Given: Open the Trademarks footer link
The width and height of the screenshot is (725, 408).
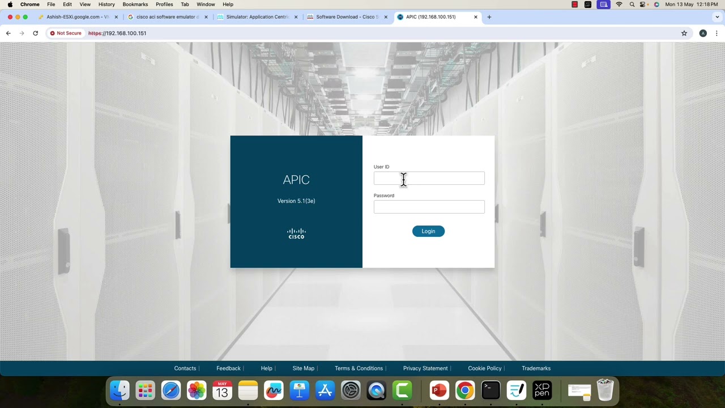Looking at the screenshot, I should (536, 368).
